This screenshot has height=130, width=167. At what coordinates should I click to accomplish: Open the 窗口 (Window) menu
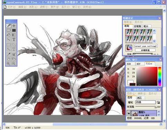(x=76, y=7)
